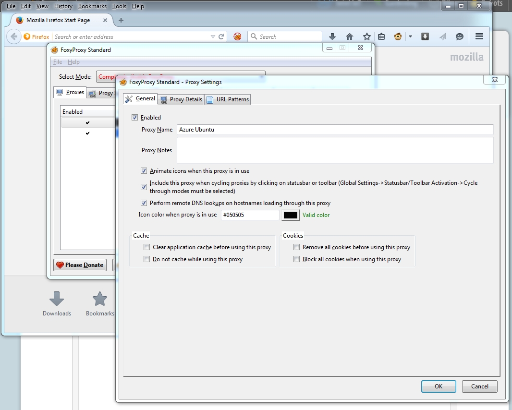512x410 pixels.
Task: Enable Block all cookies when using this proxy
Action: coord(296,259)
